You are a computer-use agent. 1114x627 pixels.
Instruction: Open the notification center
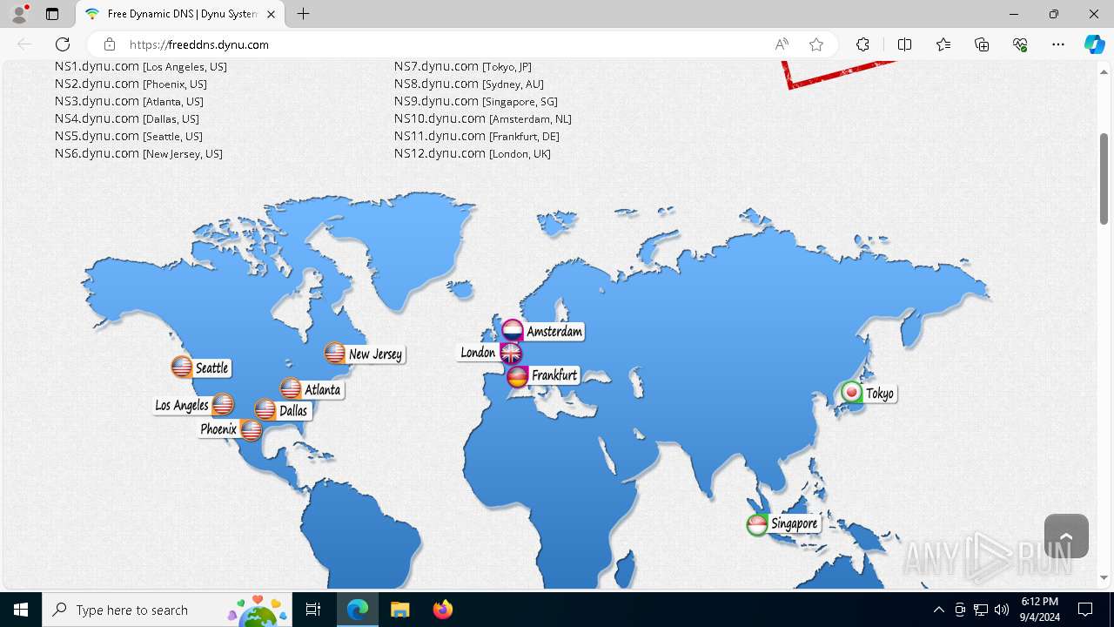coord(1085,610)
